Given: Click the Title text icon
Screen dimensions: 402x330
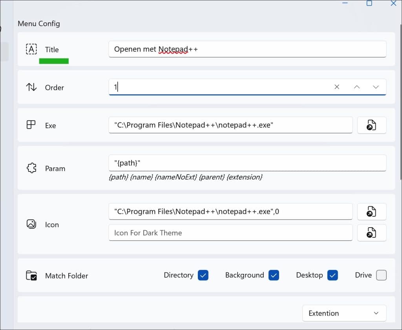Looking at the screenshot, I should 31,49.
